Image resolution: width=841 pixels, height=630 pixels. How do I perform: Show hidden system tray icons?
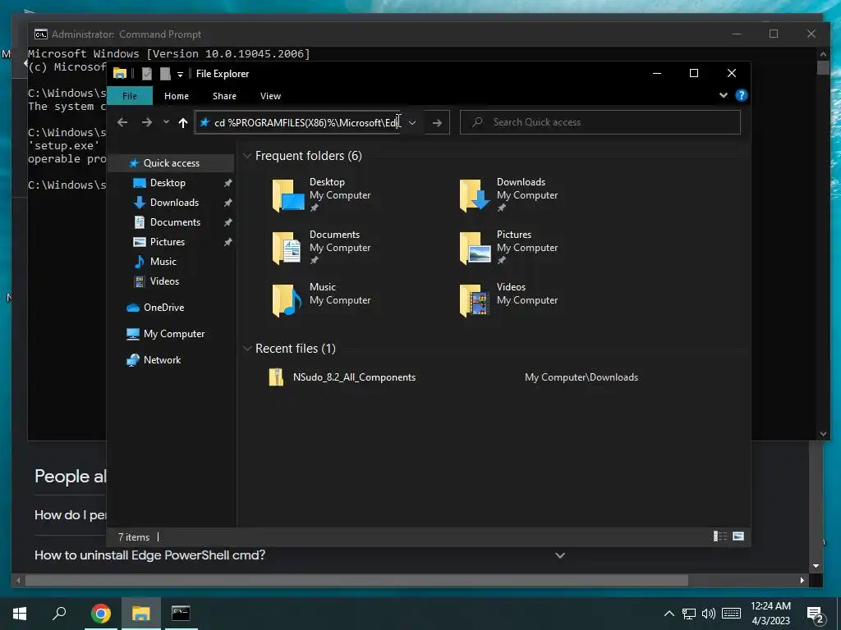(669, 614)
